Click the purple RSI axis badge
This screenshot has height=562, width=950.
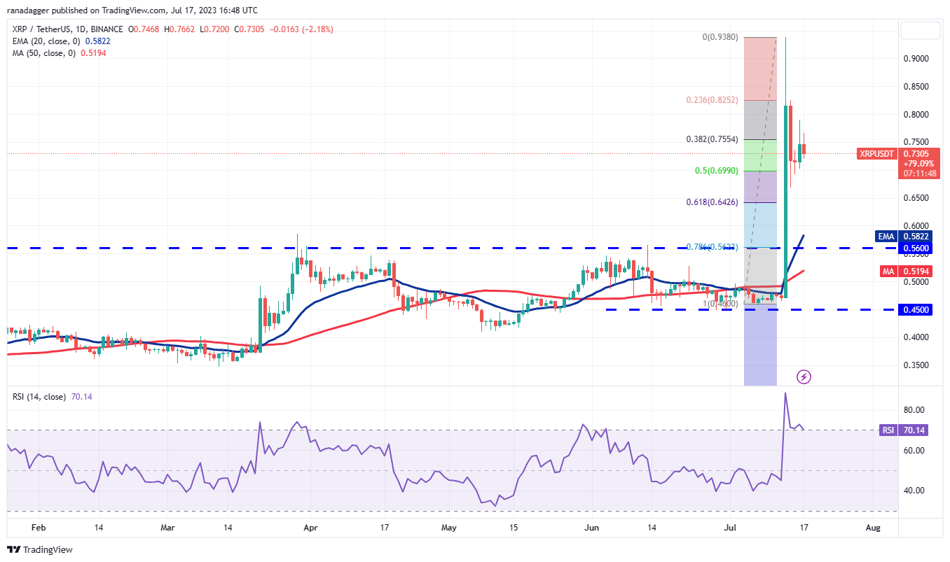[888, 430]
